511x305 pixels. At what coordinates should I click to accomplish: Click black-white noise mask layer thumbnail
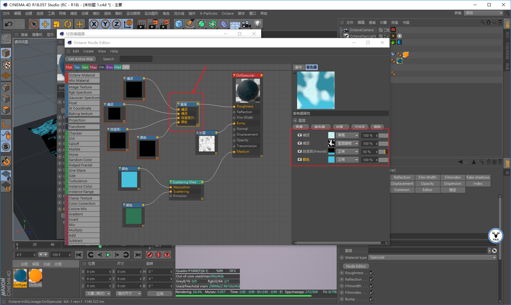[331, 143]
